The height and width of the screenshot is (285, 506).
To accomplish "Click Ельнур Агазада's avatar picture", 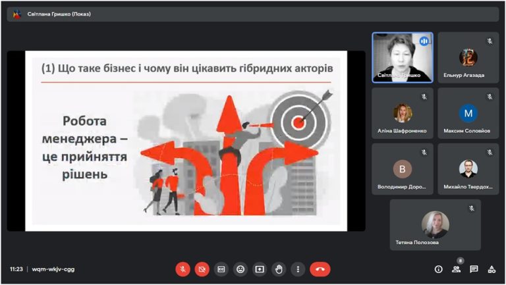I will tap(468, 58).
